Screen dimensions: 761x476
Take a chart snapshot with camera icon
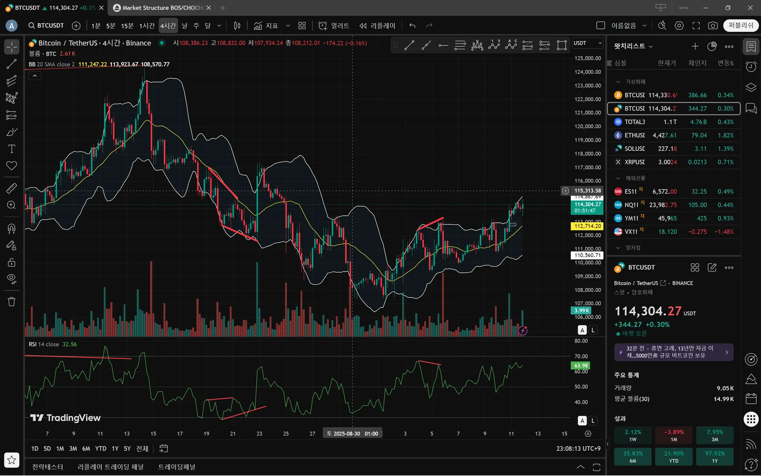pos(713,26)
